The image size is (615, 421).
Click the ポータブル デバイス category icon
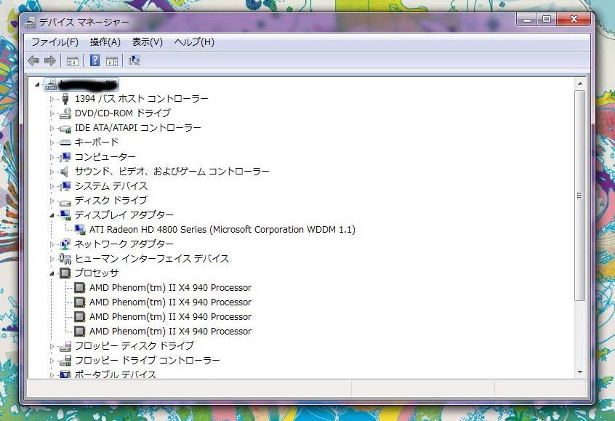tap(65, 374)
